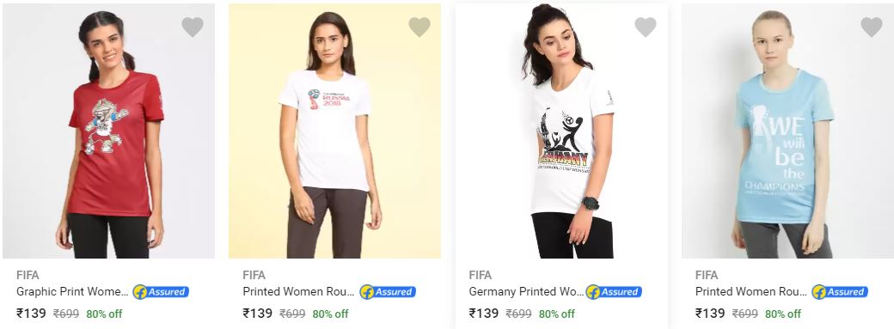Click Assured badge beside Graphic Print Women tee
Image resolution: width=894 pixels, height=329 pixels.
tap(161, 292)
